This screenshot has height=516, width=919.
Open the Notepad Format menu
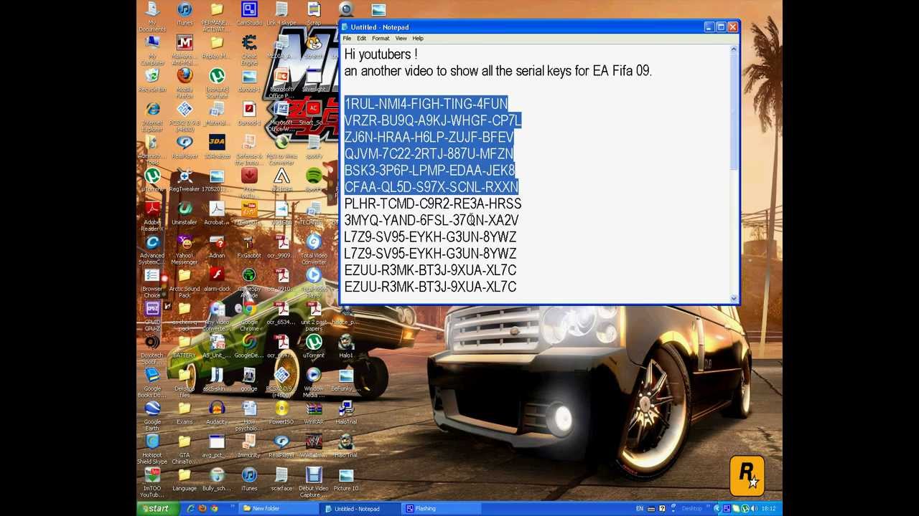[x=381, y=38]
